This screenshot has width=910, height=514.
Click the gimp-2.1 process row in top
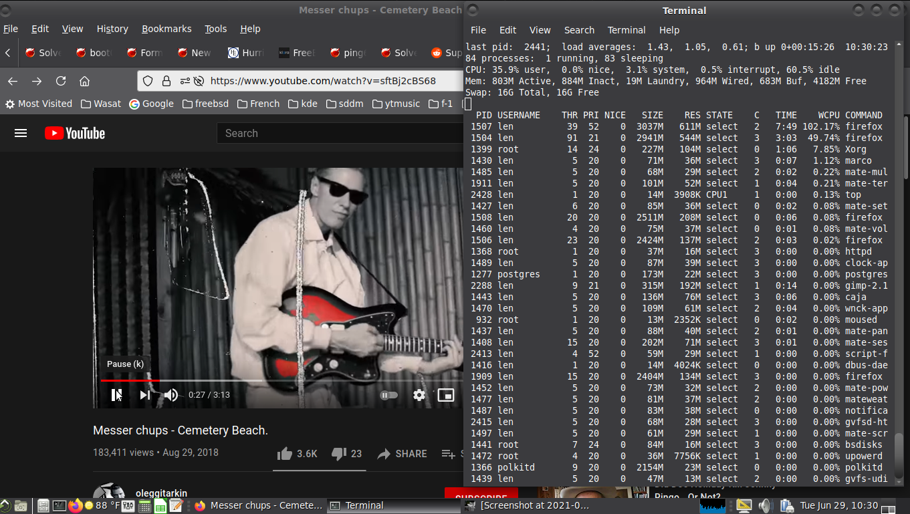click(677, 285)
